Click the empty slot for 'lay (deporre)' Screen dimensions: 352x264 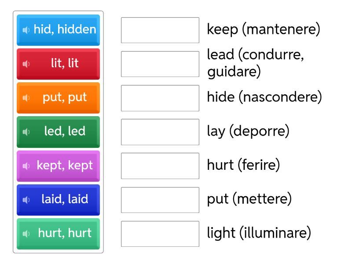(160, 132)
